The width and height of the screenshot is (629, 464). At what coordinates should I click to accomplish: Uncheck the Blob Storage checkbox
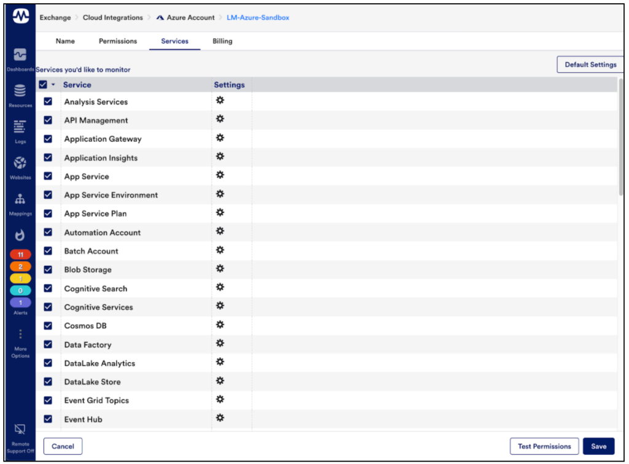tap(48, 269)
